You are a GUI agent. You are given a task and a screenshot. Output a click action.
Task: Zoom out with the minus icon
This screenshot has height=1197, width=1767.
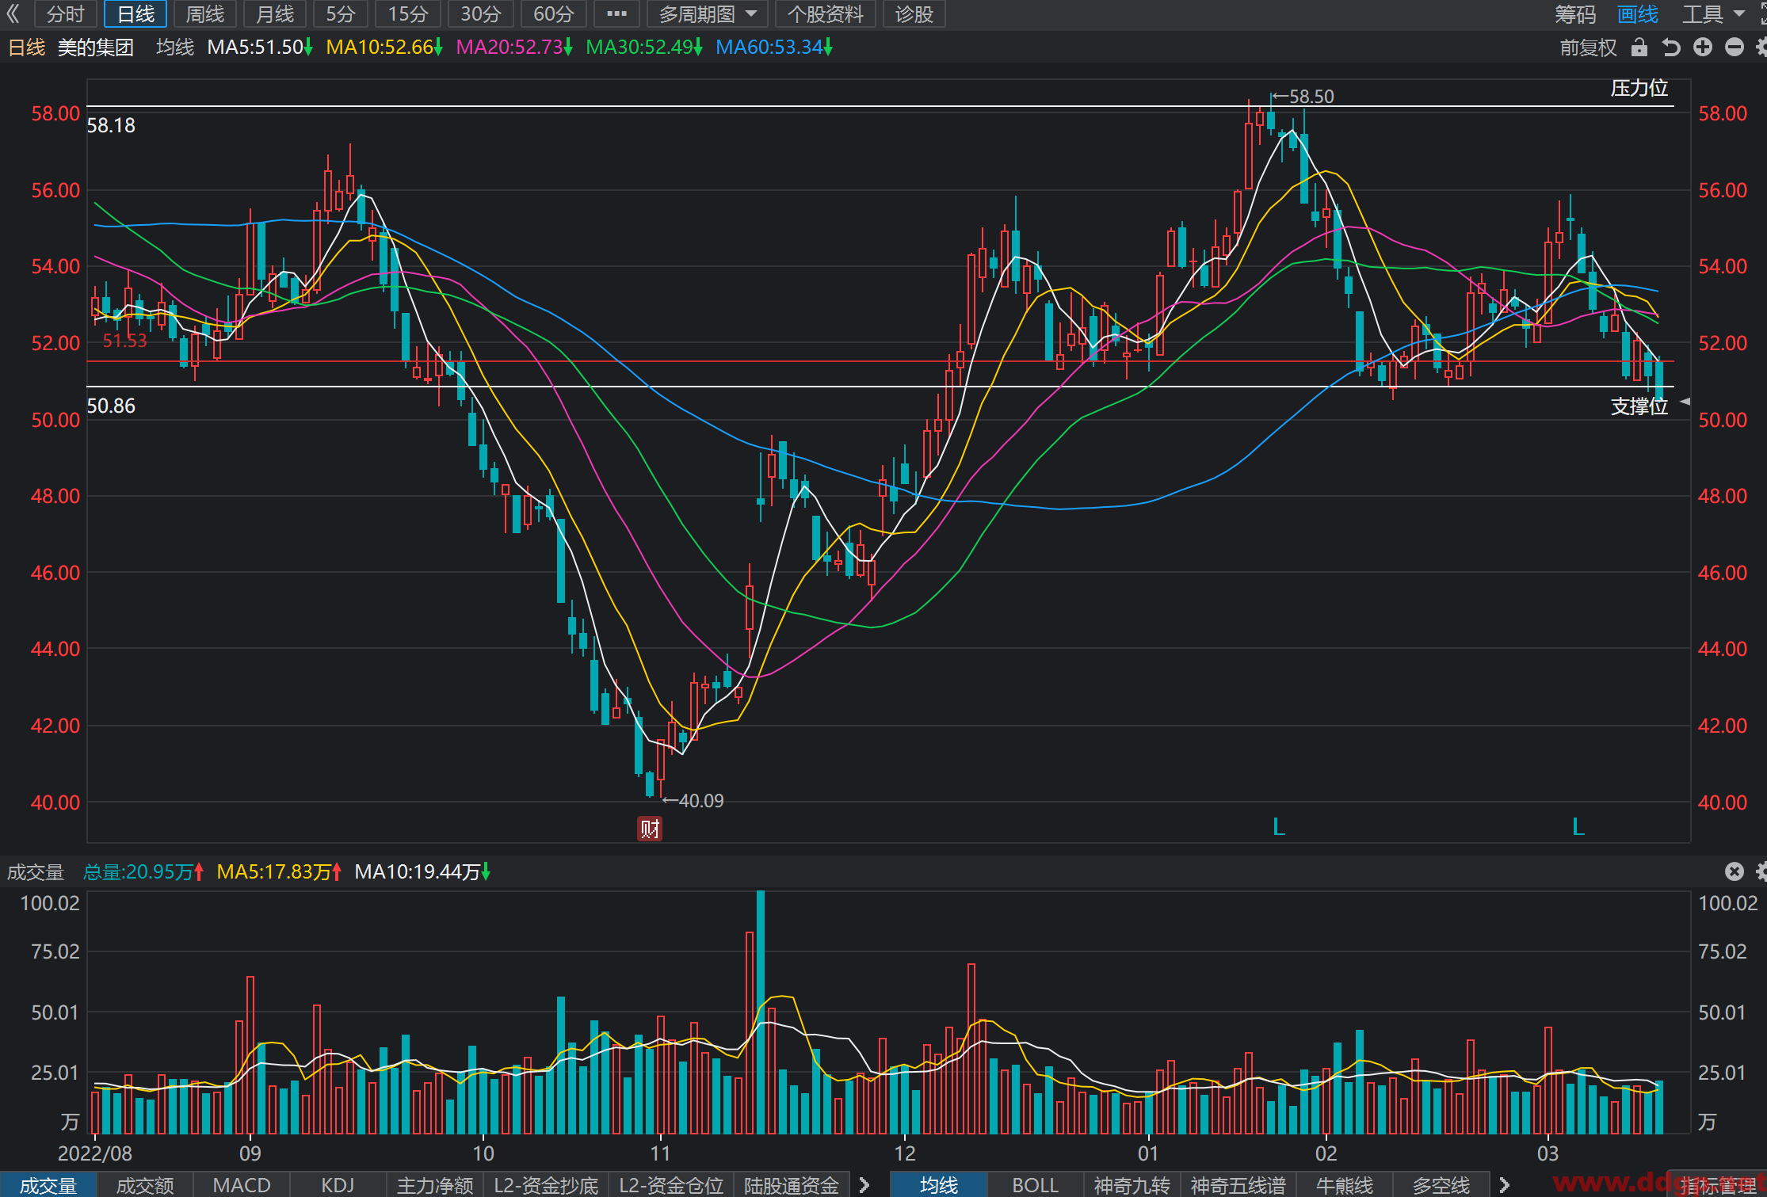[x=1735, y=48]
